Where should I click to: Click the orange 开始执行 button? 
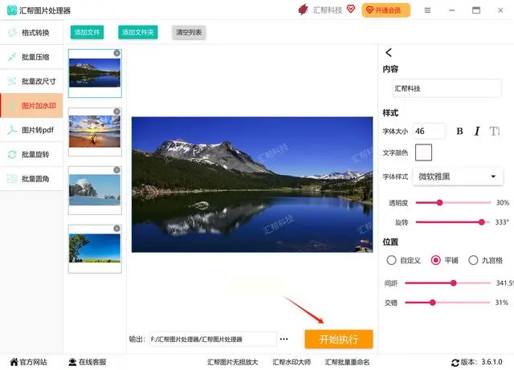coord(339,339)
